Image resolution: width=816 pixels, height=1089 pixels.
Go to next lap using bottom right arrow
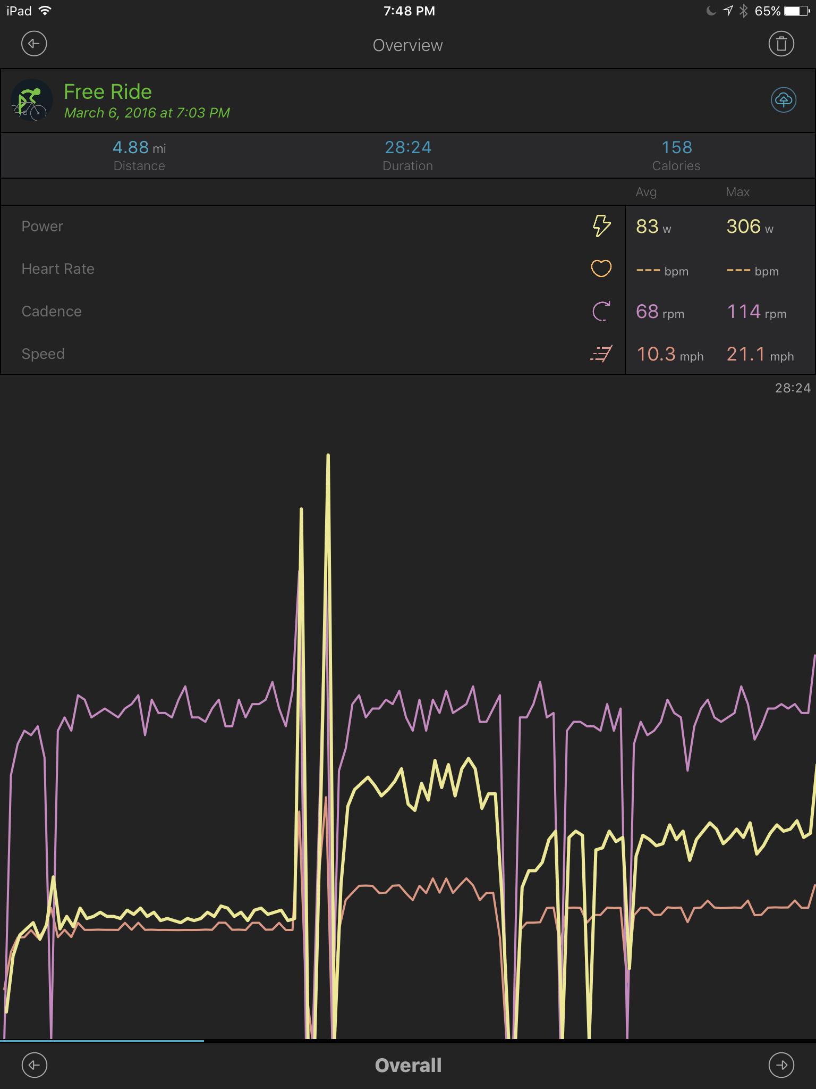781,1065
